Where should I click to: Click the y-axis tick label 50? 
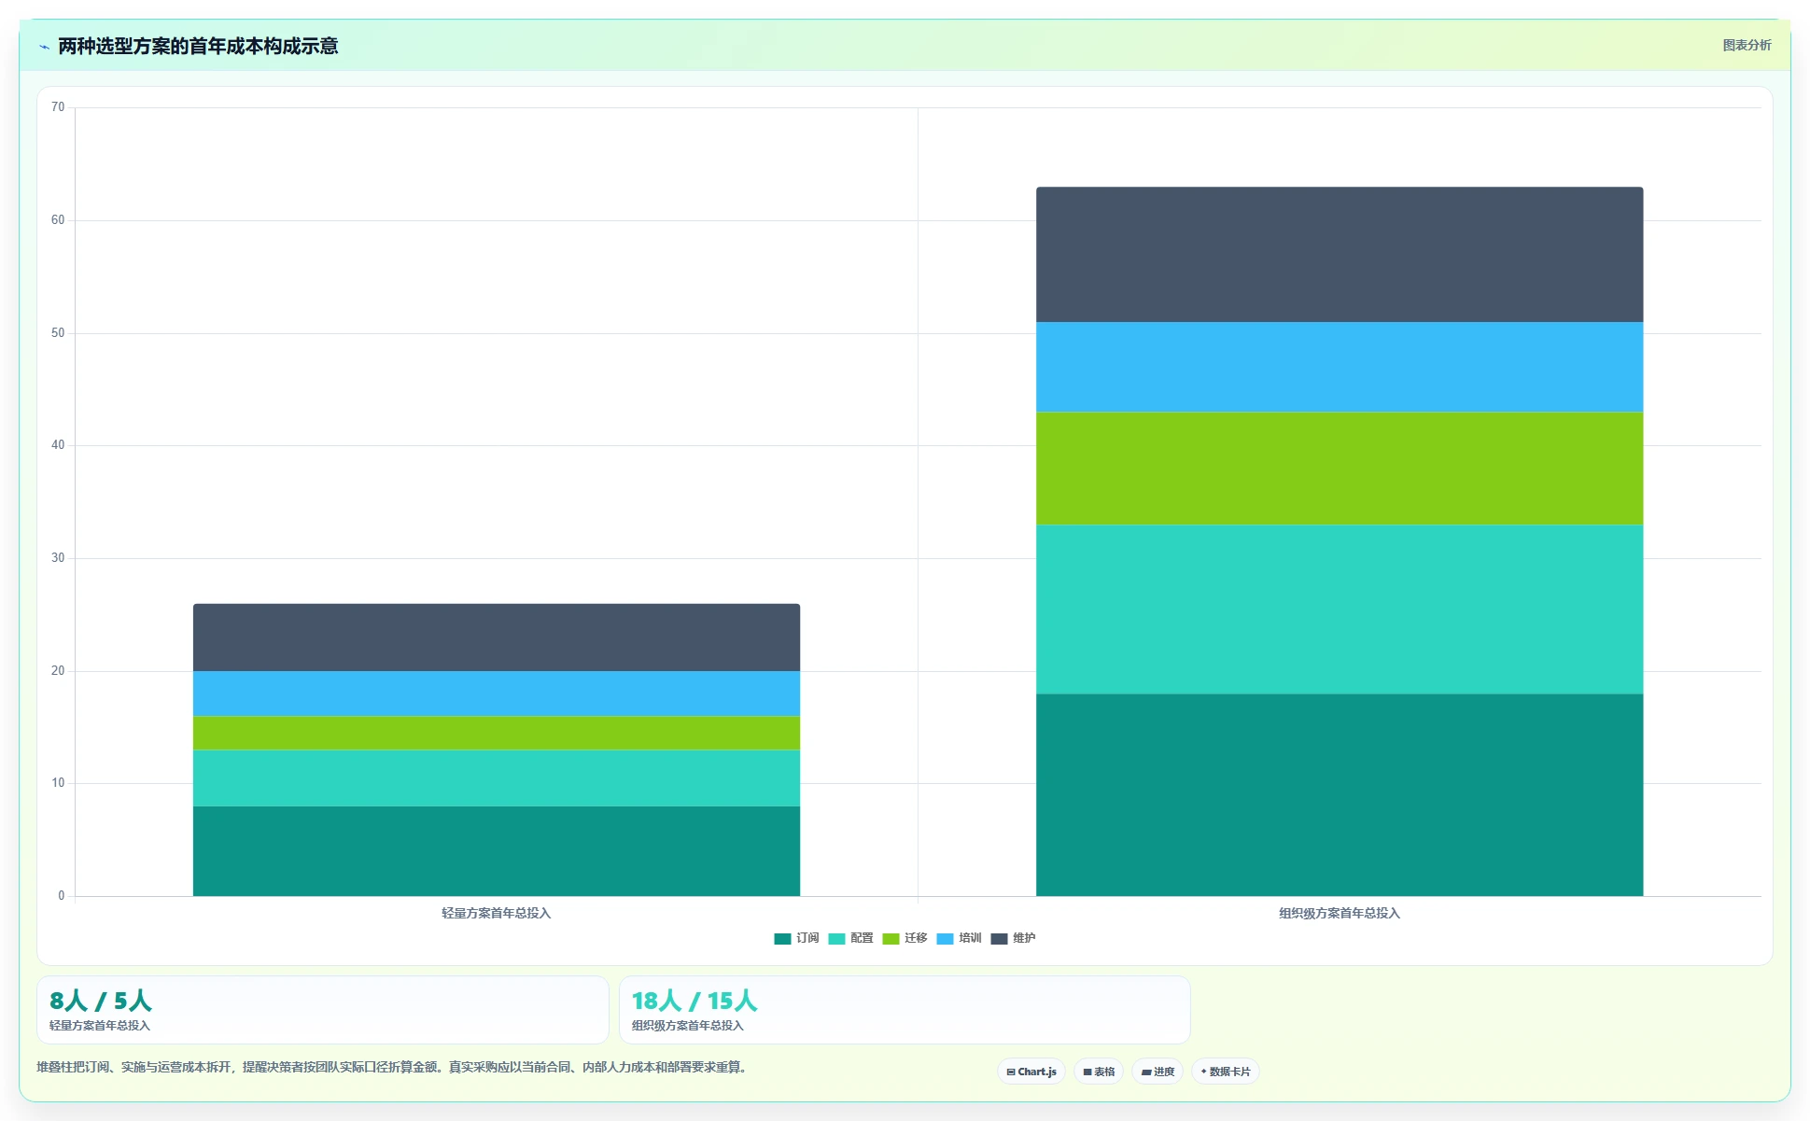click(x=58, y=333)
